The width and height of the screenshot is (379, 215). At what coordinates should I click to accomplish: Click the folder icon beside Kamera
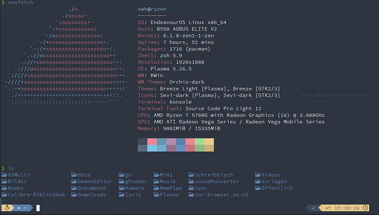(x=122, y=188)
